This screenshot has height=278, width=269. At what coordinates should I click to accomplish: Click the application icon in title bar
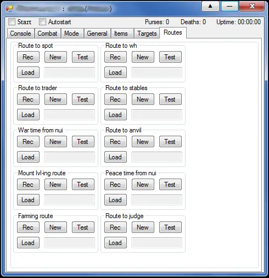[x=9, y=9]
